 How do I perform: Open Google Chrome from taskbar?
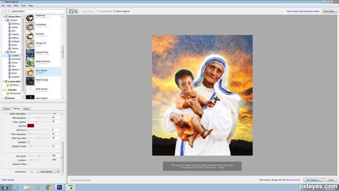point(48,187)
